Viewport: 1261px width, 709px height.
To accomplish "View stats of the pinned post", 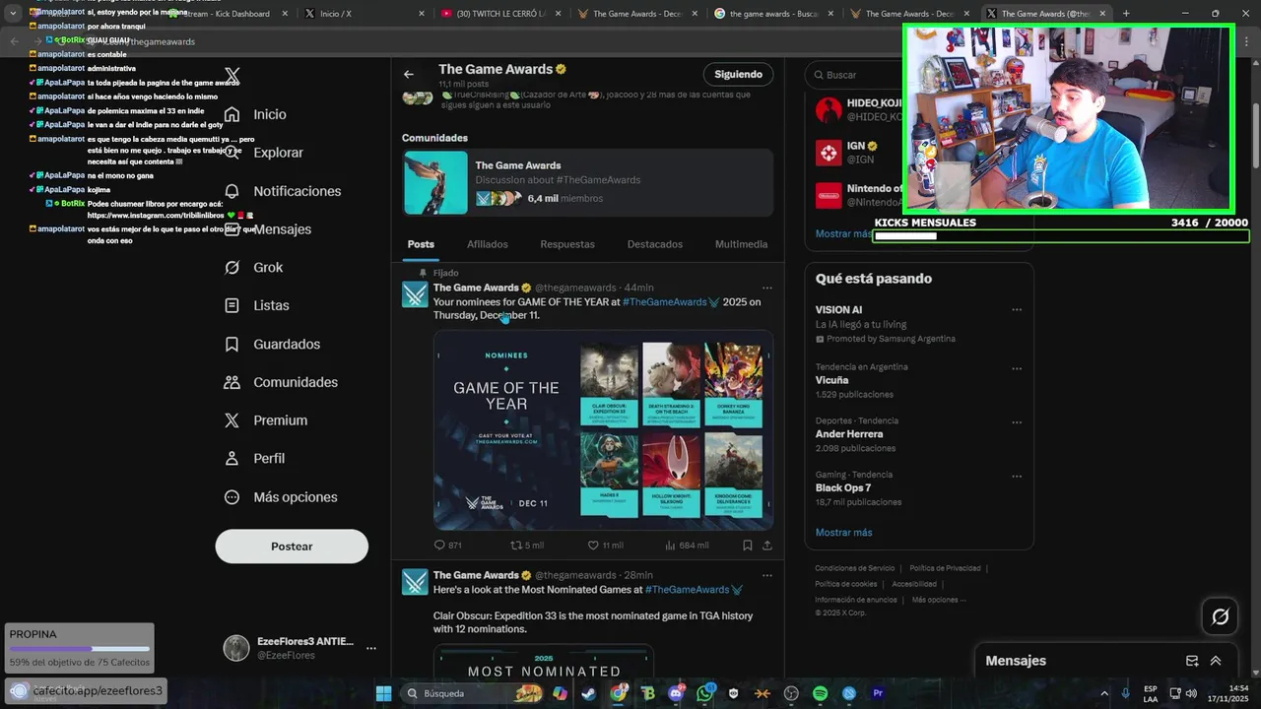I will click(687, 545).
